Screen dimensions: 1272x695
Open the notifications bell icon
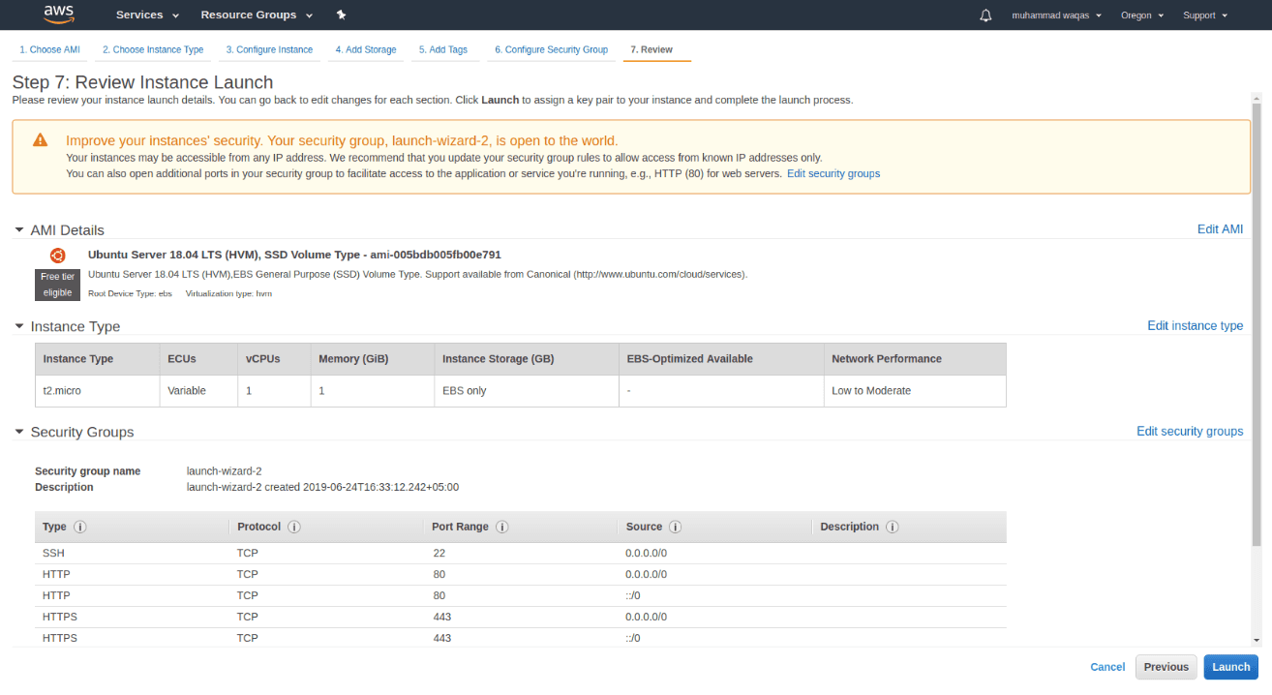click(x=985, y=15)
